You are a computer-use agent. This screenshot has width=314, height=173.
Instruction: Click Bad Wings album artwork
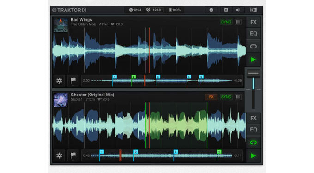pyautogui.click(x=60, y=25)
